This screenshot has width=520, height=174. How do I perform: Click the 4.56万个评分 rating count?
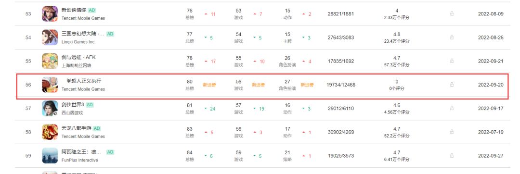tap(397, 112)
